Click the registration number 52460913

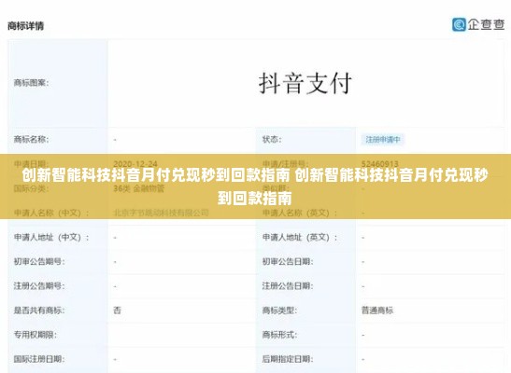tap(379, 163)
